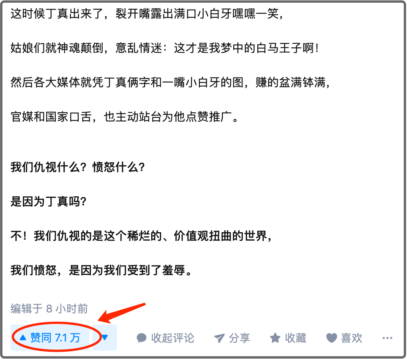Click the heart icon for 喜欢
This screenshot has height=359, width=407.
[x=331, y=338]
